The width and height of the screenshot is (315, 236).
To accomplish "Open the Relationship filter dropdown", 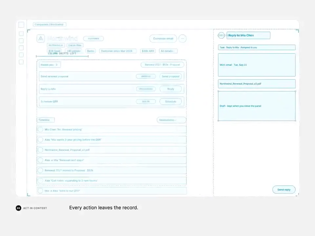I will [171, 120].
